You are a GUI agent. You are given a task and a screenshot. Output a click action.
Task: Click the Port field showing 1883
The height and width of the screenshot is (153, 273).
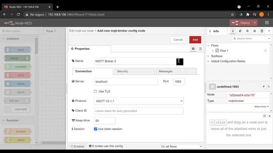179,82
